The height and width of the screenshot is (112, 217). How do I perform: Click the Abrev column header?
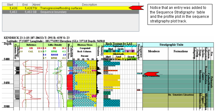point(36,5)
